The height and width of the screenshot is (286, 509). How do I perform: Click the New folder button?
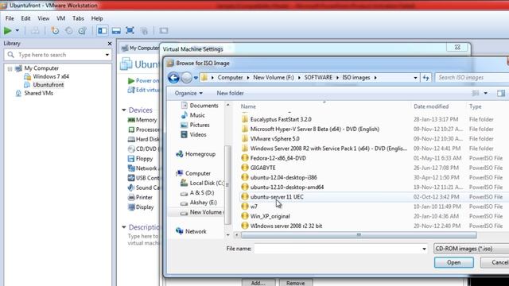pyautogui.click(x=230, y=93)
